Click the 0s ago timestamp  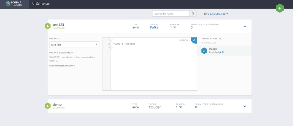pyautogui.click(x=213, y=49)
